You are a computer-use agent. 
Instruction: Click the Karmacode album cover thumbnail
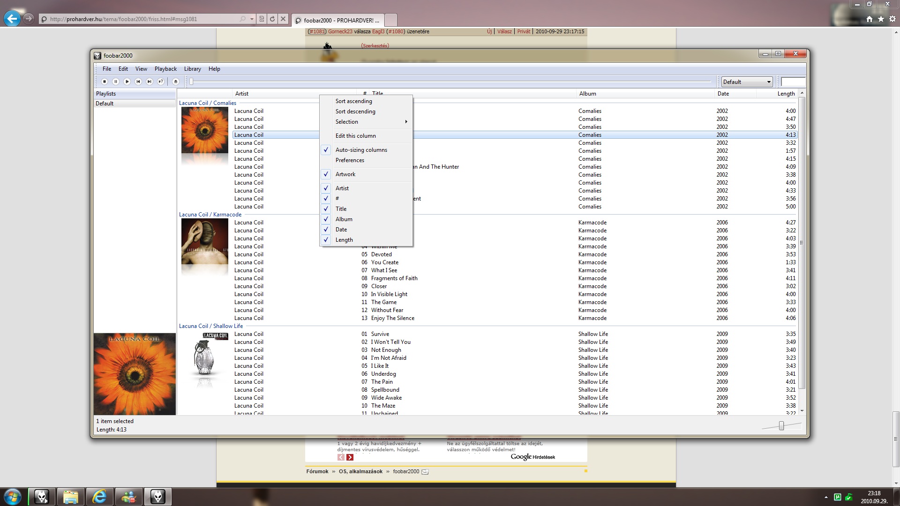click(205, 242)
